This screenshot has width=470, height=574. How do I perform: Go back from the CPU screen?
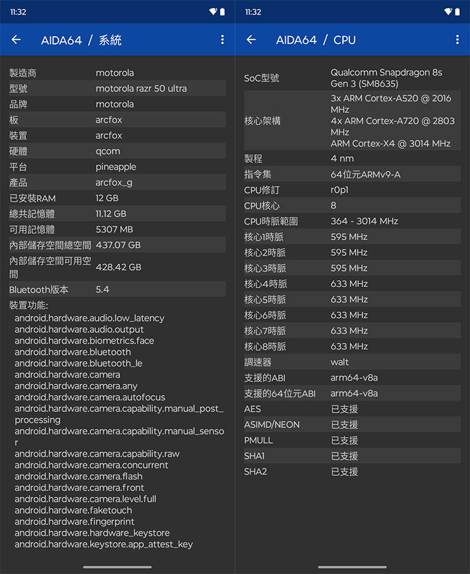click(x=251, y=39)
